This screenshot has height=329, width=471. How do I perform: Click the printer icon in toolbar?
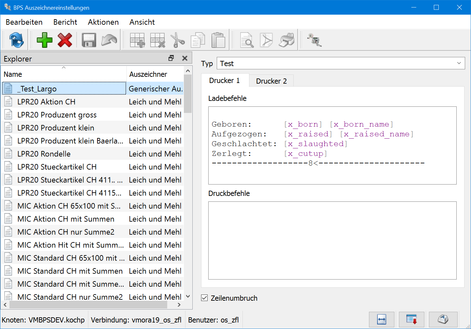pos(287,40)
